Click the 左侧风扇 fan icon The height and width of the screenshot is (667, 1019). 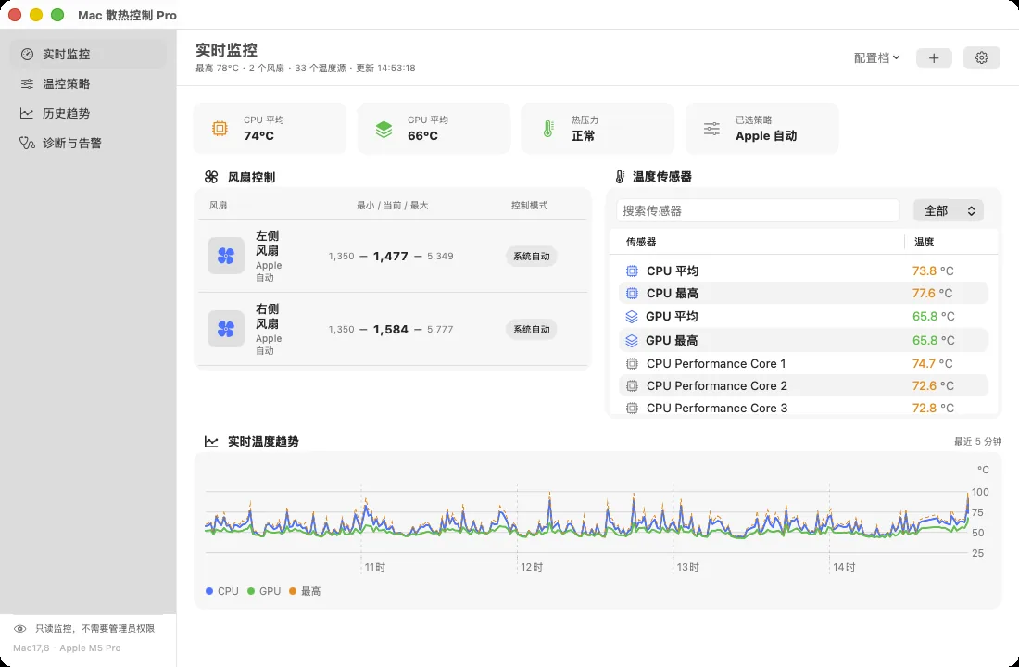226,256
